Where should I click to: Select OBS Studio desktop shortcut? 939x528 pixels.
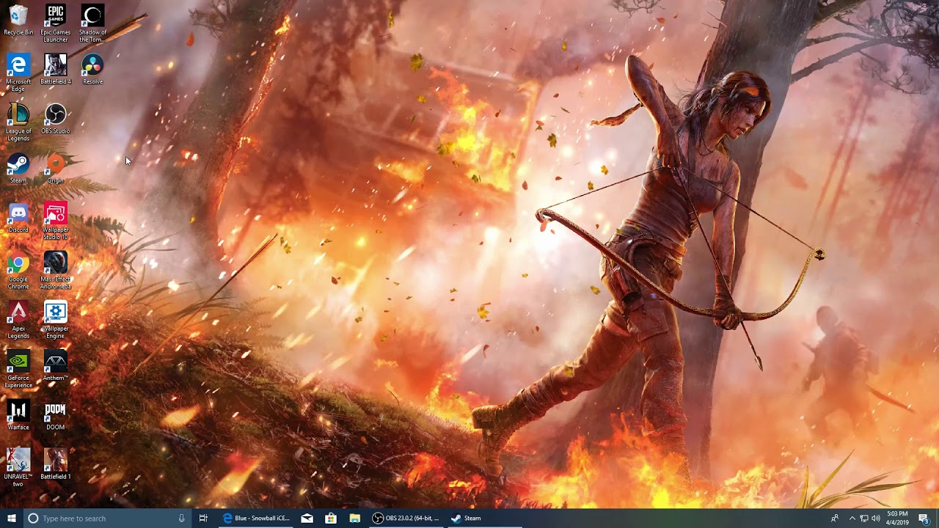tap(55, 119)
